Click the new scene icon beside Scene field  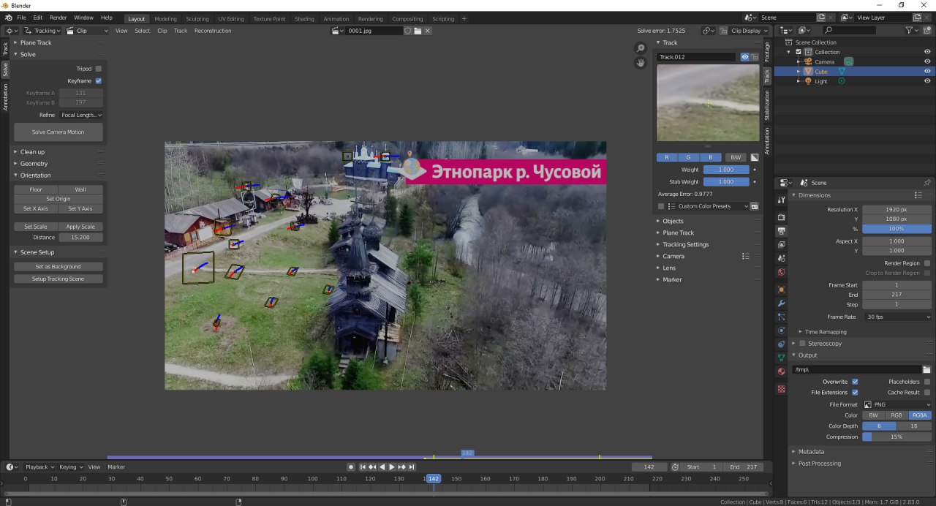pos(821,18)
